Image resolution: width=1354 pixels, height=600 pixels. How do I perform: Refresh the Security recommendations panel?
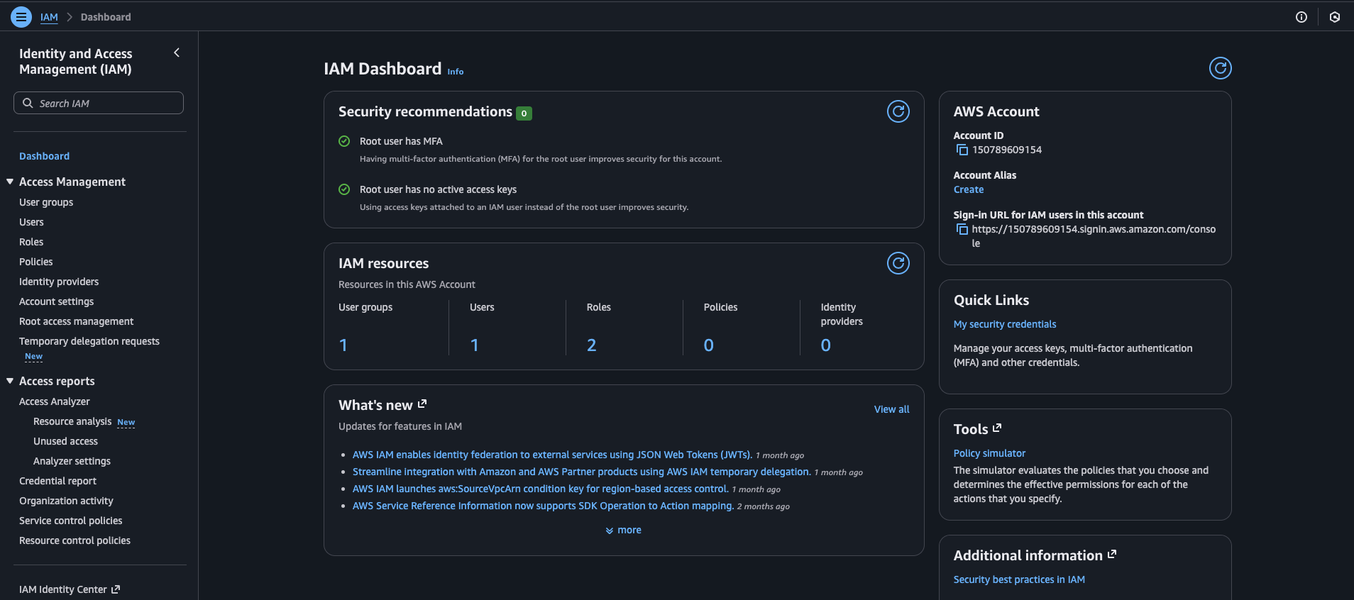898,111
